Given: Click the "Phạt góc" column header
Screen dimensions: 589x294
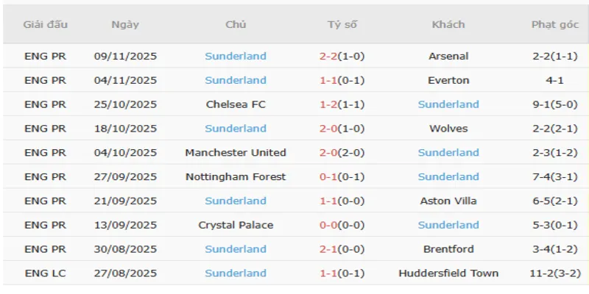Looking at the screenshot, I should click(x=555, y=24).
